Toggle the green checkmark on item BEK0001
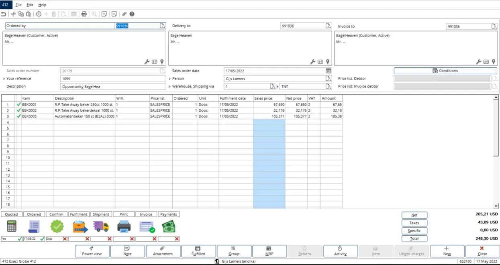500x265 pixels. pos(18,104)
